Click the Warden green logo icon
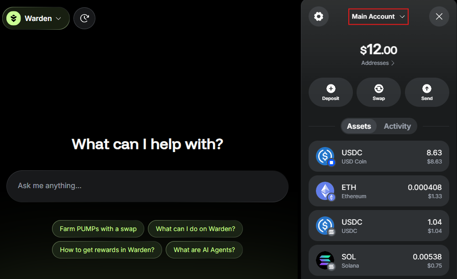 click(x=13, y=18)
